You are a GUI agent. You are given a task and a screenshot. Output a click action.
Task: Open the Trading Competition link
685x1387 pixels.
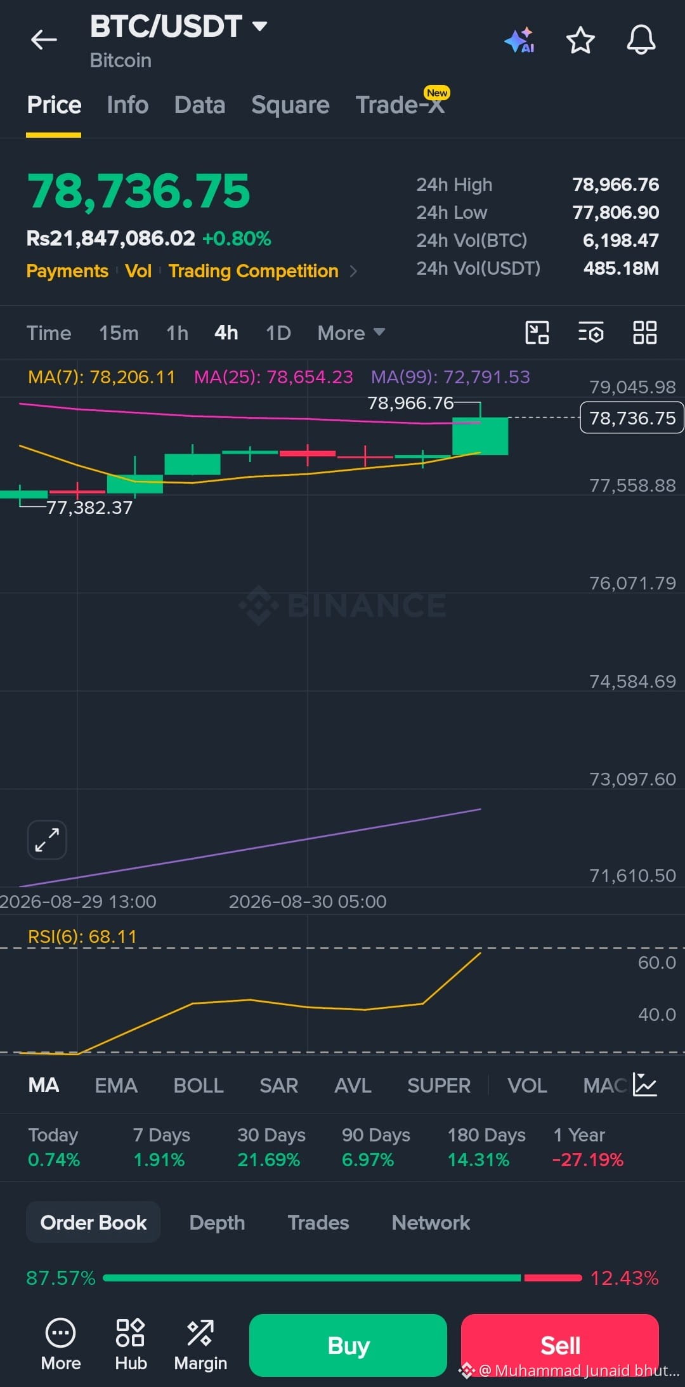254,271
